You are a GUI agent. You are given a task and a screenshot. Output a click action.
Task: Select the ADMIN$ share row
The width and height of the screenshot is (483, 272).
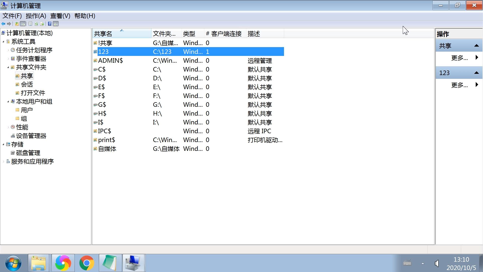tap(110, 60)
